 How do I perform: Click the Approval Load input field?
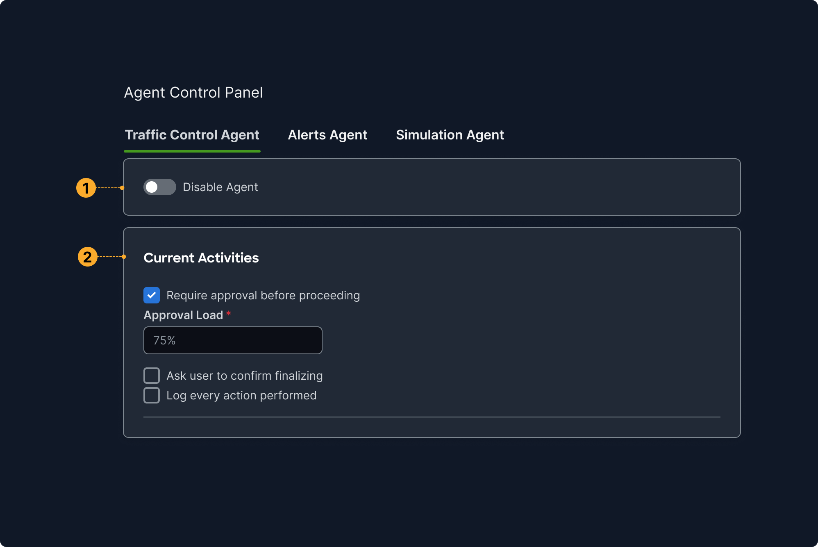pos(233,340)
